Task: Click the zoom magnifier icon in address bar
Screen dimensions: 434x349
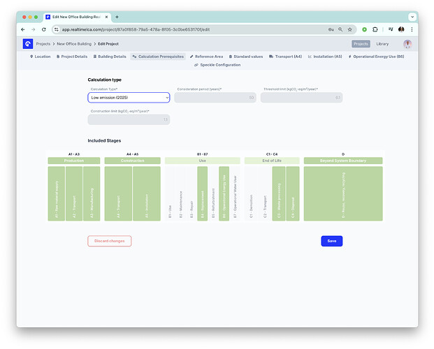Action: [x=340, y=29]
